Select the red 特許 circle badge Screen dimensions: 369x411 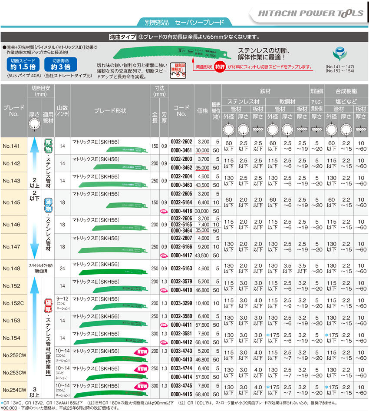220,67
